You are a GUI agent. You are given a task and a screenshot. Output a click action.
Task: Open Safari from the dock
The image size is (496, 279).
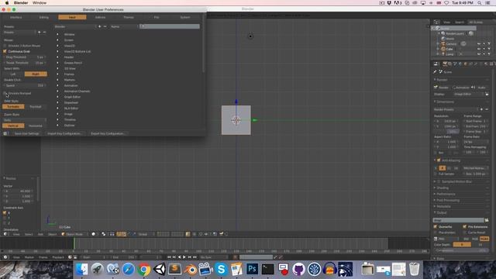[x=129, y=269]
